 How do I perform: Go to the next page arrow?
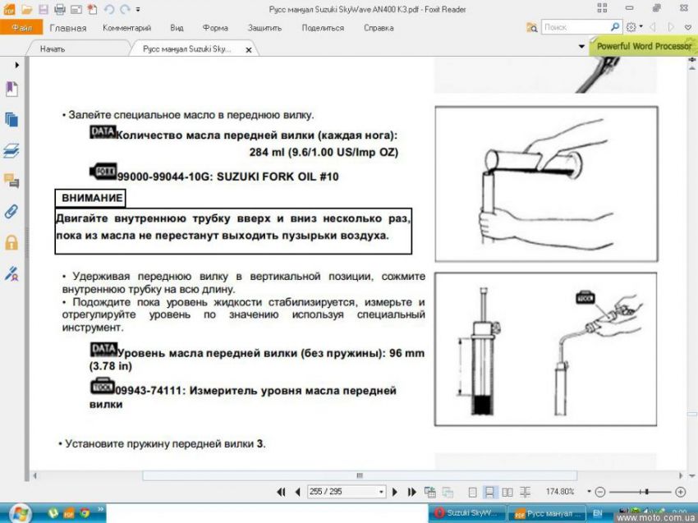tap(395, 492)
